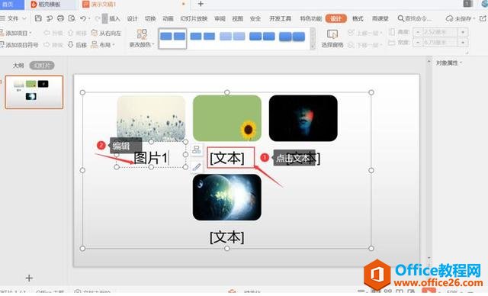Select the highlighted orange 设计 tab

point(335,18)
